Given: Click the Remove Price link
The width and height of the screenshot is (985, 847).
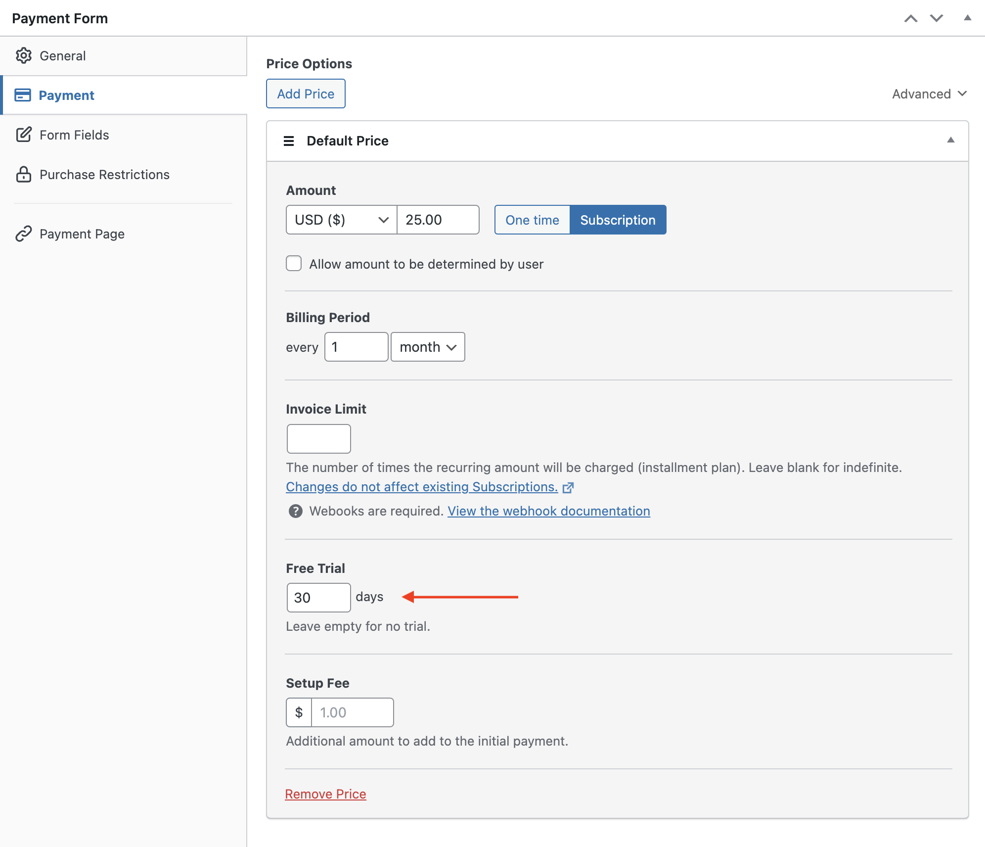Looking at the screenshot, I should pos(325,794).
